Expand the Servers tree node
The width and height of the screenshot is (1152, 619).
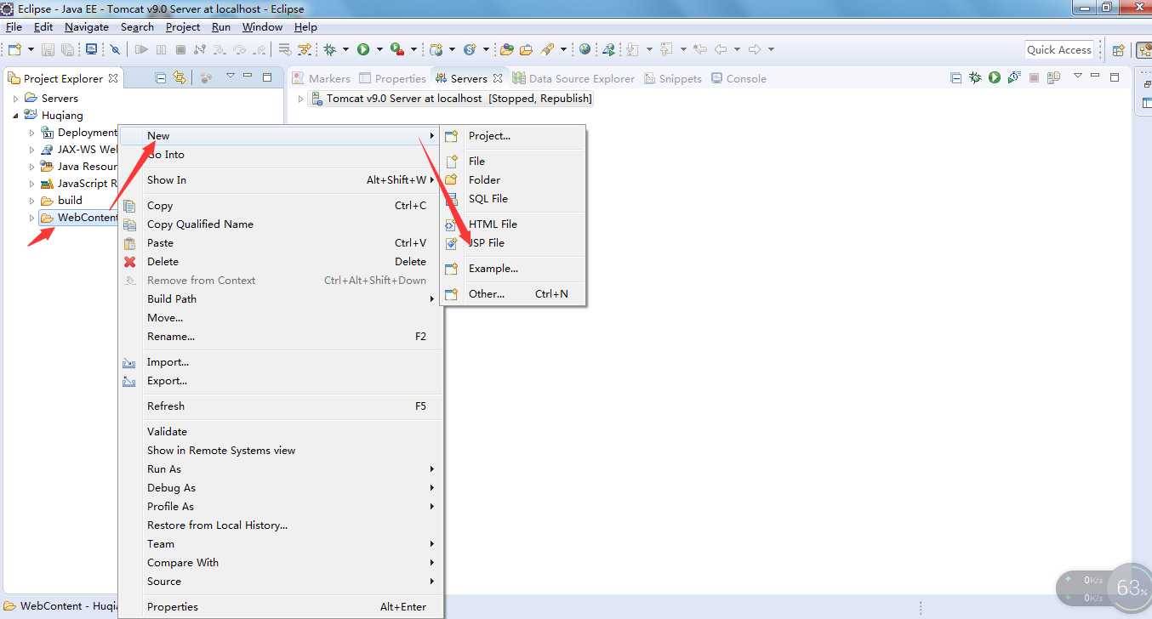pos(16,99)
